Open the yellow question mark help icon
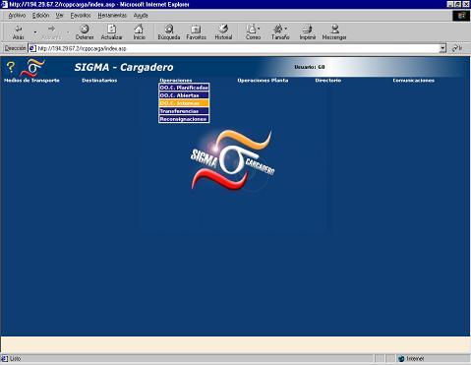Screen dimensions: 471x365 coord(11,67)
